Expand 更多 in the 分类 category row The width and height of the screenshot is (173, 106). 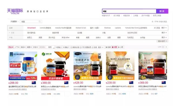[164, 33]
